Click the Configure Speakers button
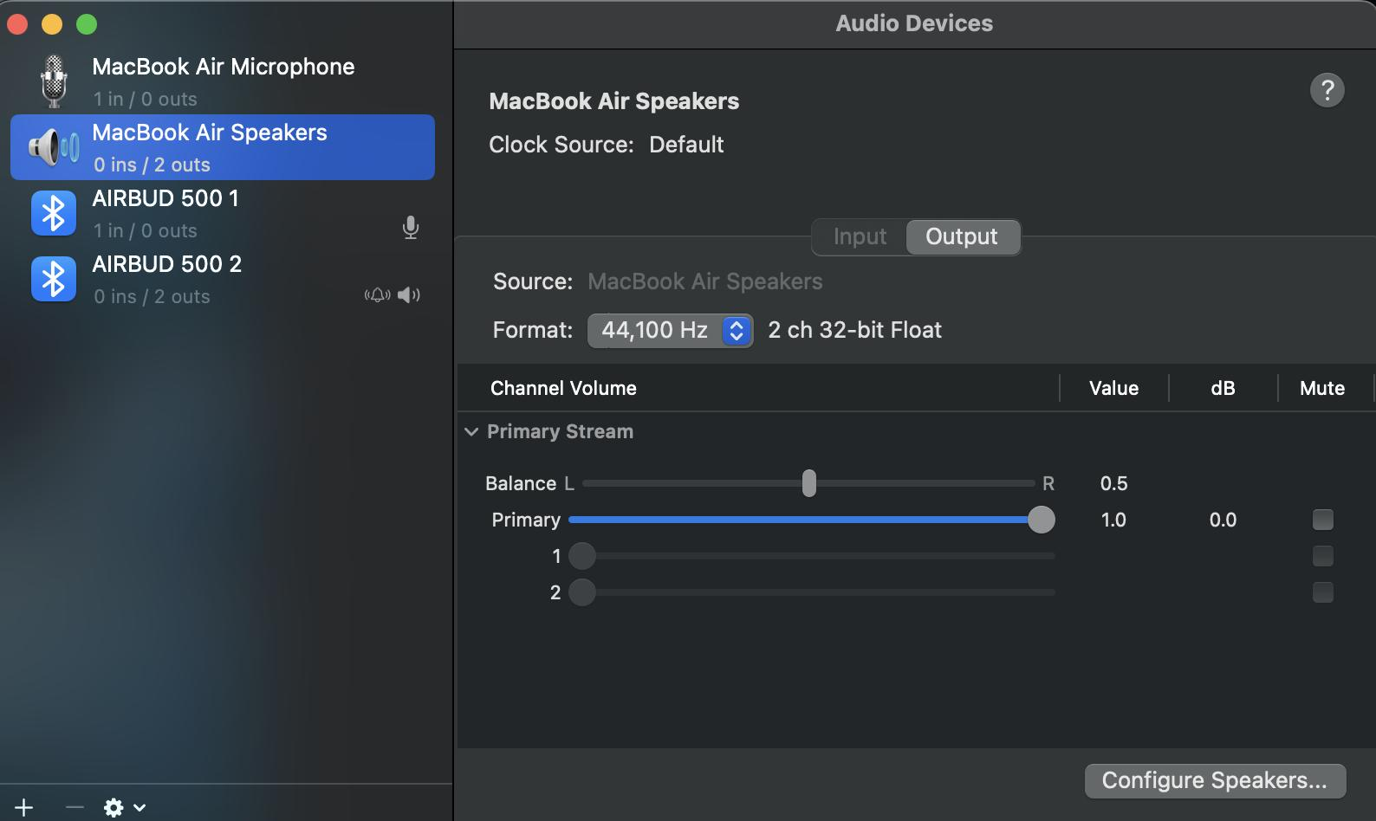 (x=1215, y=780)
